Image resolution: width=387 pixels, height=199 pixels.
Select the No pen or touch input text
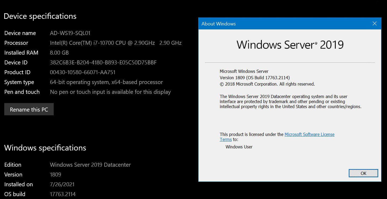point(110,92)
